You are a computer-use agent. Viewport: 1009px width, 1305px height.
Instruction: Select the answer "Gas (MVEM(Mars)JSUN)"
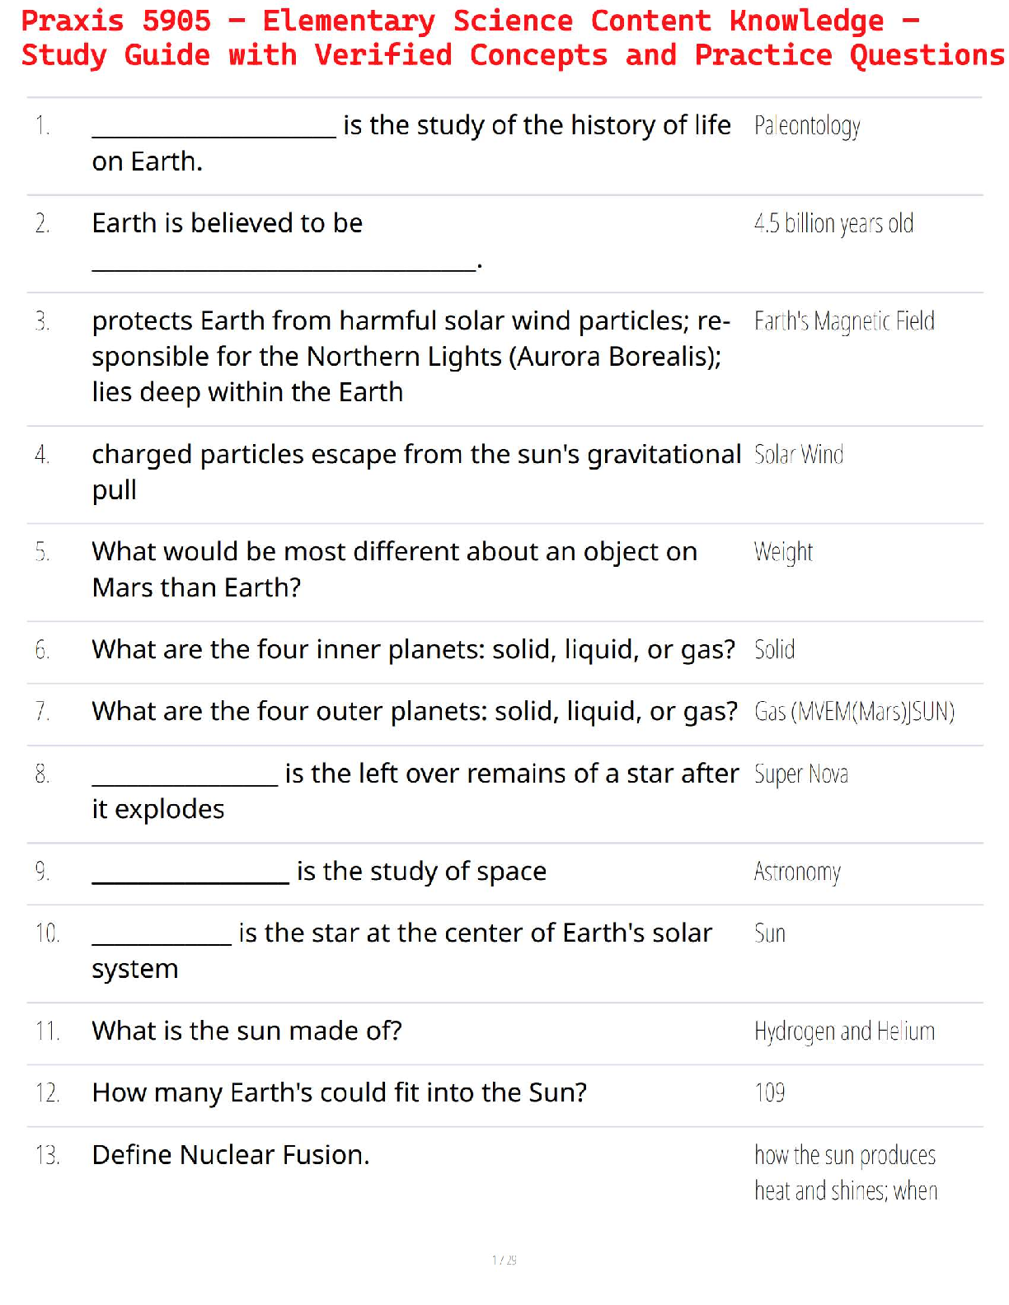854,712
